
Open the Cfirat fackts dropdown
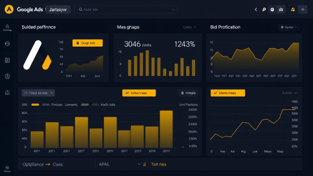[38, 93]
